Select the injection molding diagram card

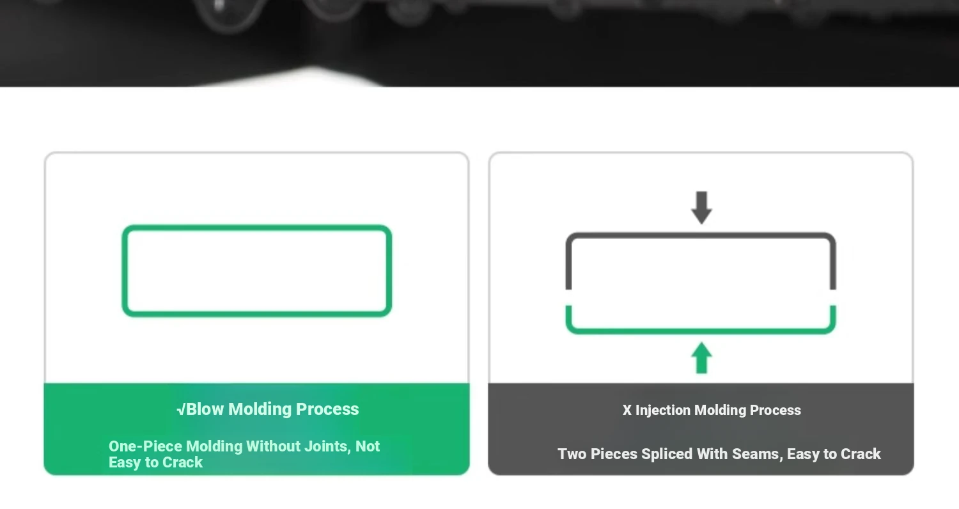[x=701, y=313]
